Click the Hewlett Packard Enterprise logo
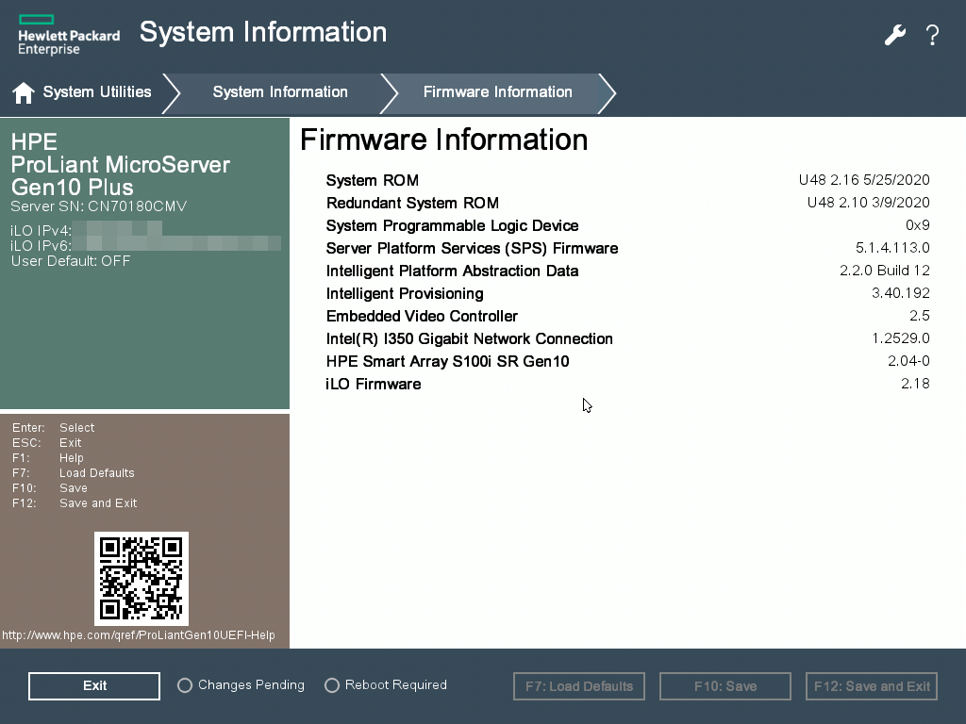This screenshot has width=966, height=724. pos(68,36)
